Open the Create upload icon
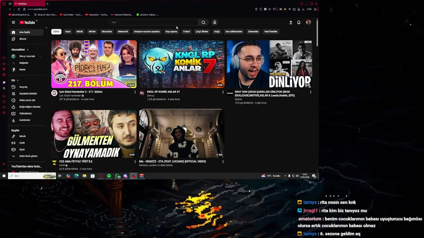Image resolution: width=424 pixels, height=238 pixels. pos(291,22)
